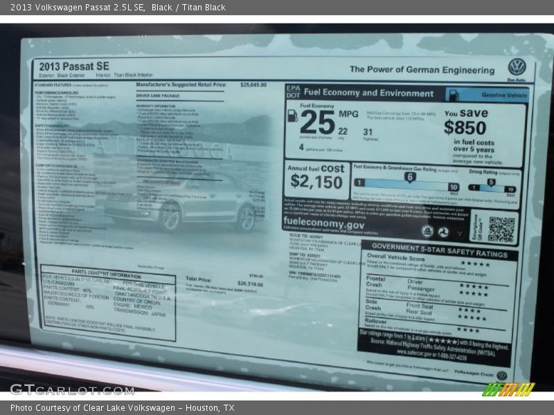Screen dimensions: 554x415
Task: Click the gas pump icon beside Gasoline Vehicle
Action: tap(452, 95)
